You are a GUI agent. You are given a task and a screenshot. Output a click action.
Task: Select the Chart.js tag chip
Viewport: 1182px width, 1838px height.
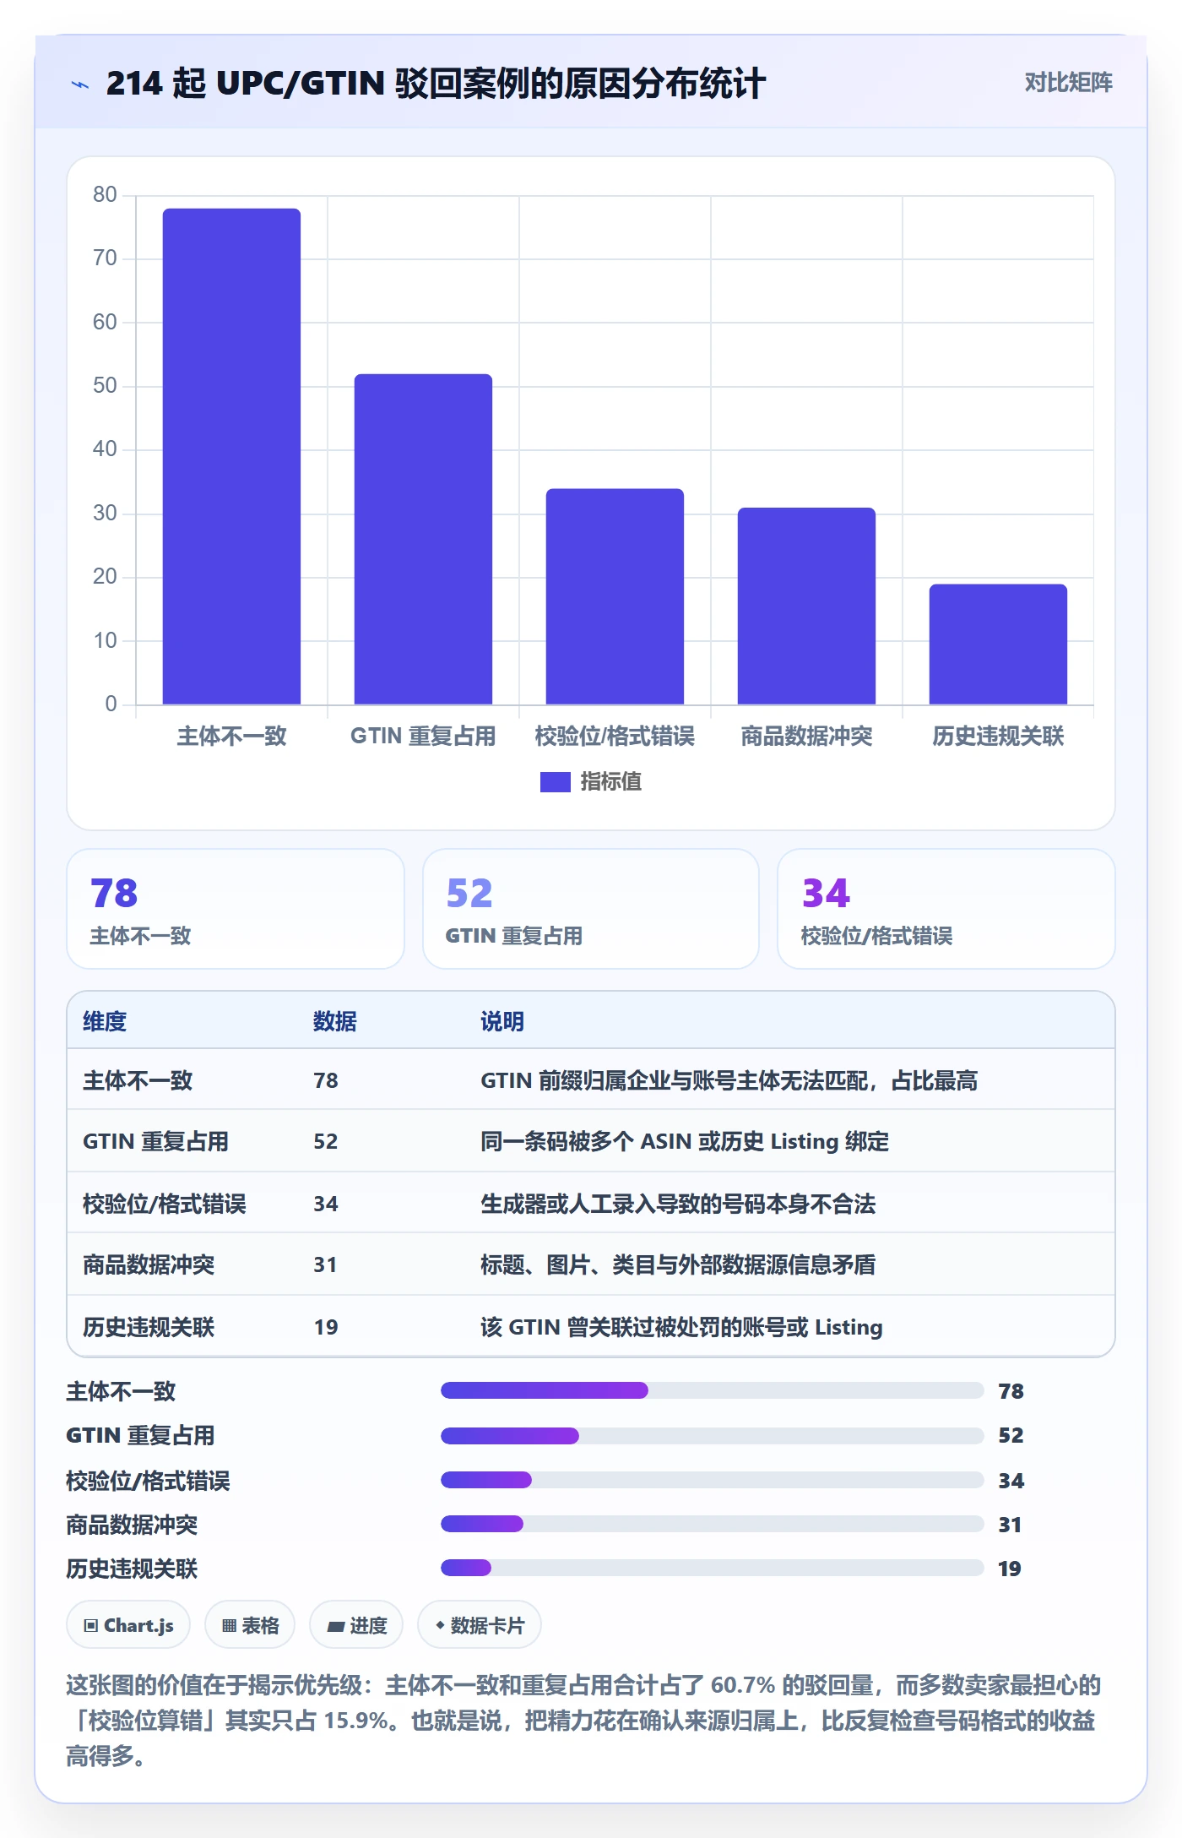[x=128, y=1624]
